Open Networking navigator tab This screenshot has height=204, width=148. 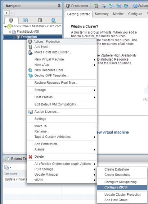point(53,20)
